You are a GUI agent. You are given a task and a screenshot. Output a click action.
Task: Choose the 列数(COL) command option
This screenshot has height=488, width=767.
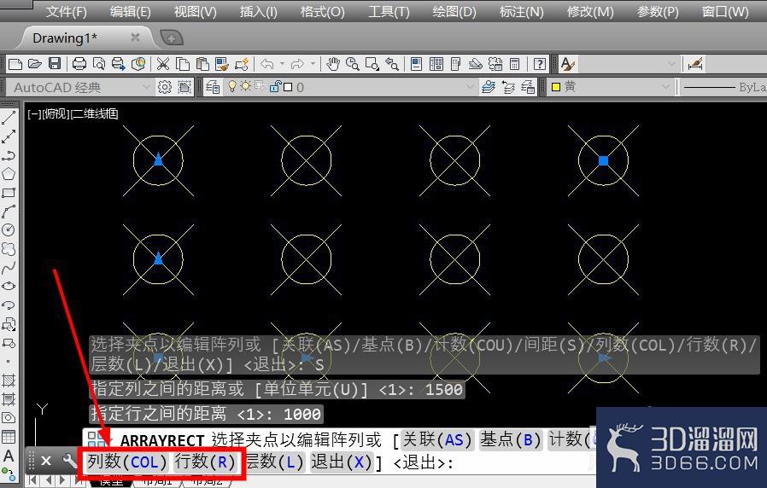126,462
